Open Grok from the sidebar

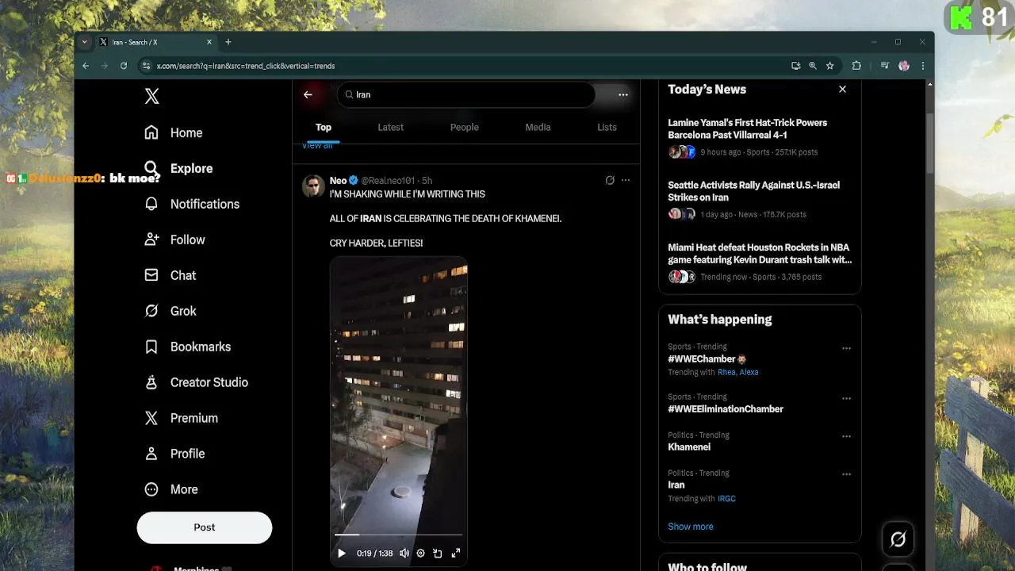pyautogui.click(x=170, y=311)
